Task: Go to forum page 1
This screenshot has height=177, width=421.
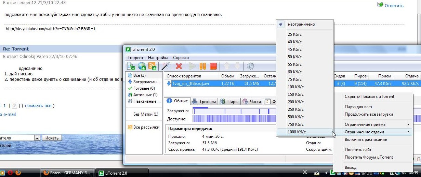Action: 5,106
